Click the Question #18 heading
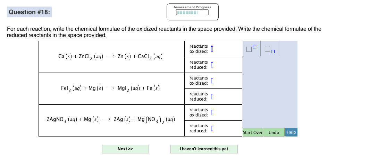The image size is (378, 160). pyautogui.click(x=30, y=12)
